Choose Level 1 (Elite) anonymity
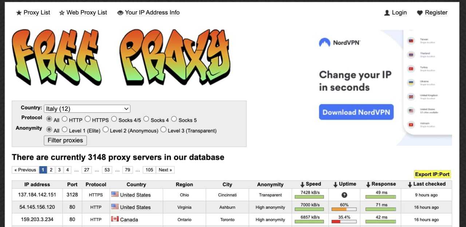 tap(64, 130)
